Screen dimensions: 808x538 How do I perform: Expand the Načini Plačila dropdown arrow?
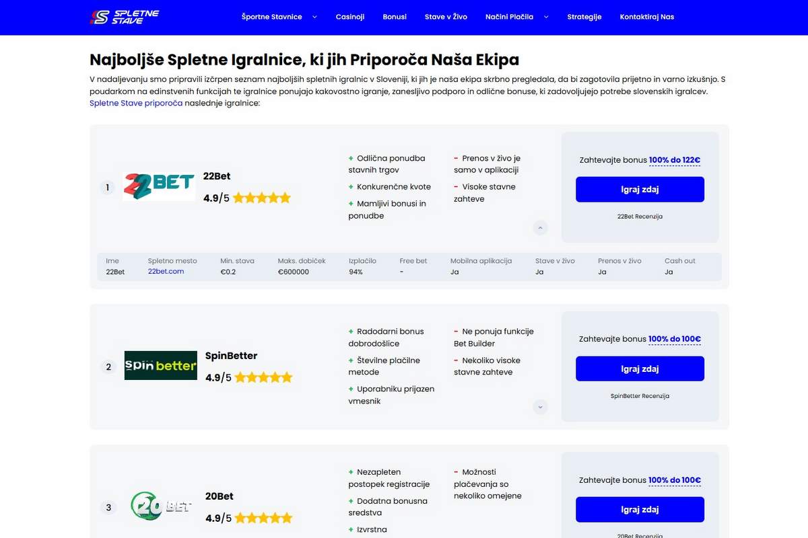point(546,17)
